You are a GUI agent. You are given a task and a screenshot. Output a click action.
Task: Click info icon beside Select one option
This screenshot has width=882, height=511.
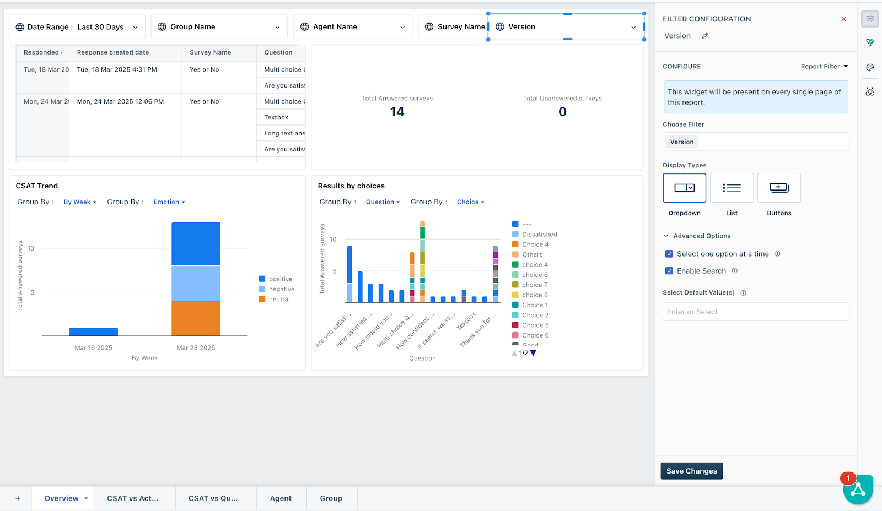pyautogui.click(x=777, y=254)
